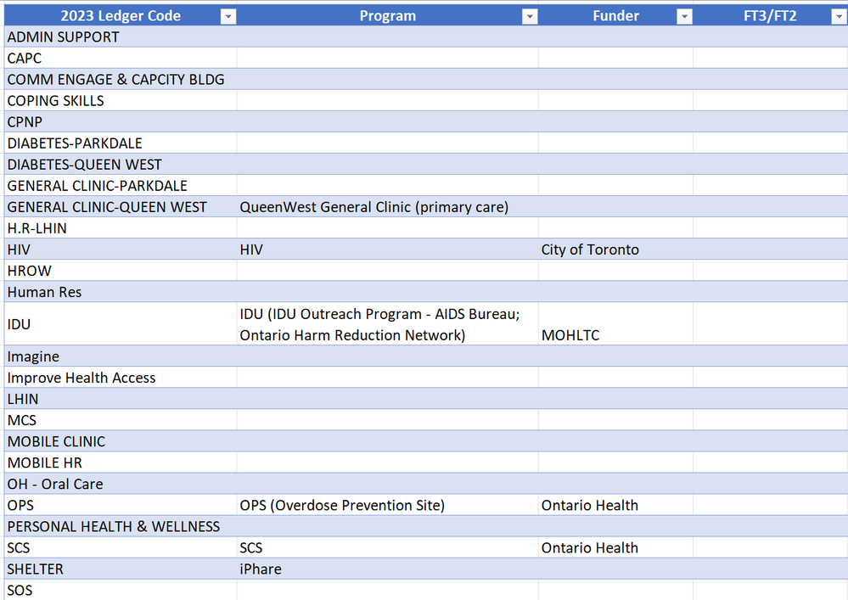Screen dimensions: 848x600
Task: Open the 2023 Ledger Code filter dropdown
Action: pyautogui.click(x=228, y=17)
